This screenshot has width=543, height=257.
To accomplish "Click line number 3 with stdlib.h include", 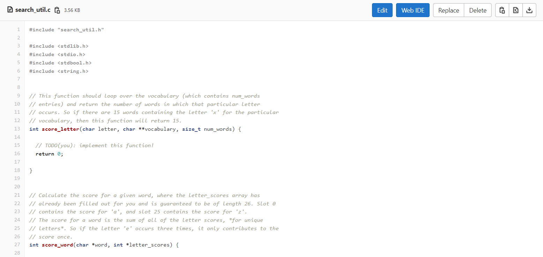I will pos(18,46).
